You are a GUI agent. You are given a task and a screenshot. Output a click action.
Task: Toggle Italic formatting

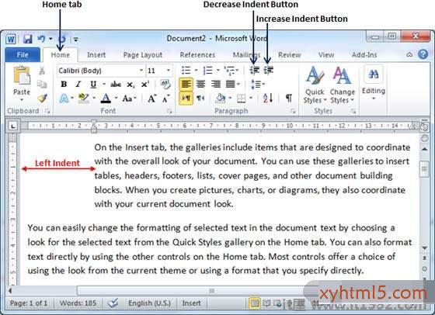click(x=78, y=85)
